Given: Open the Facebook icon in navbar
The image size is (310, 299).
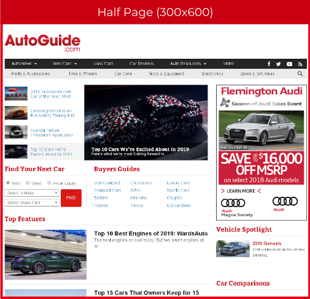Looking at the screenshot, I should click(x=269, y=64).
